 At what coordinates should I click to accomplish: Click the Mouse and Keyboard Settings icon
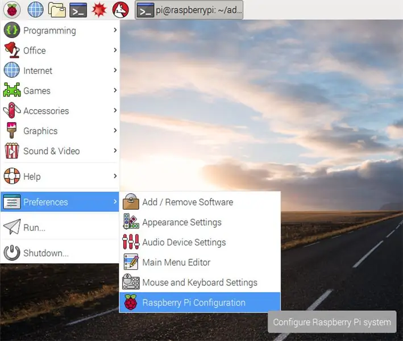(131, 282)
